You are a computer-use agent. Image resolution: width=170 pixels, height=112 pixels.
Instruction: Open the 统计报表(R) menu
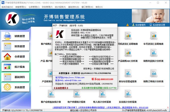pos(60,7)
